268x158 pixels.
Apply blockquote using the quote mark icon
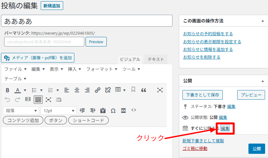144,90
